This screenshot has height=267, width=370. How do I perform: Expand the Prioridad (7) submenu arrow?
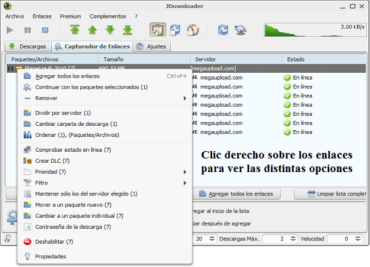pos(185,172)
